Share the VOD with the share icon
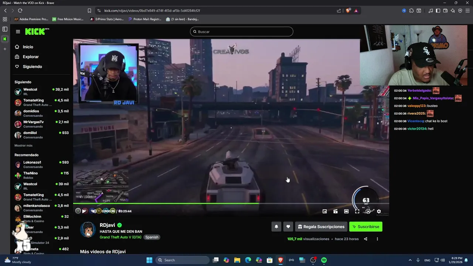Viewport: 473px width, 266px height. 365,239
